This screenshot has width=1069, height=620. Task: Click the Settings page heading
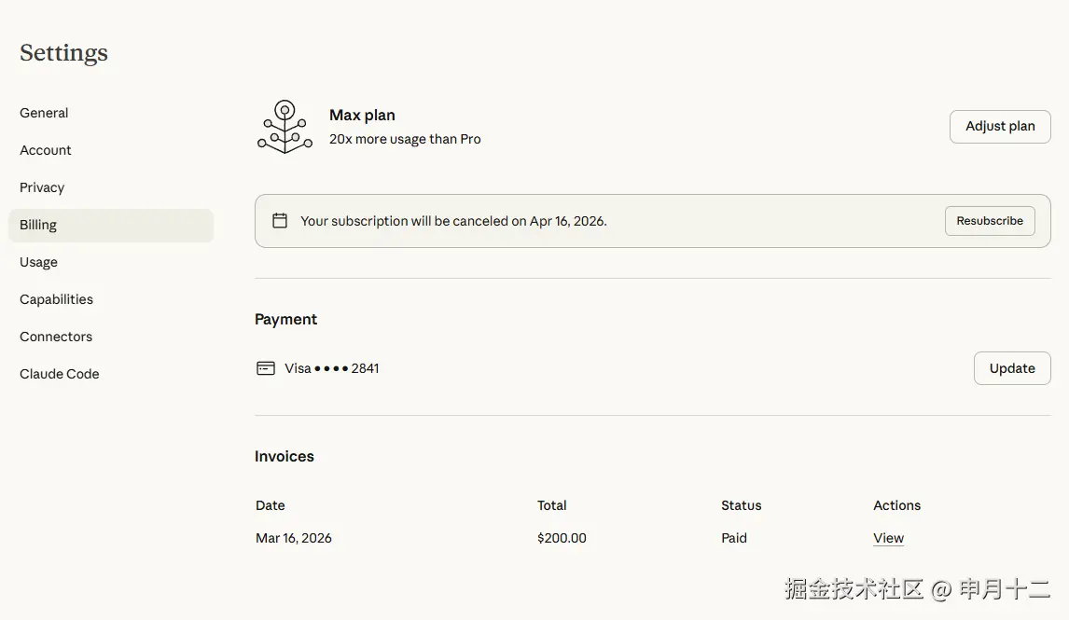(63, 53)
